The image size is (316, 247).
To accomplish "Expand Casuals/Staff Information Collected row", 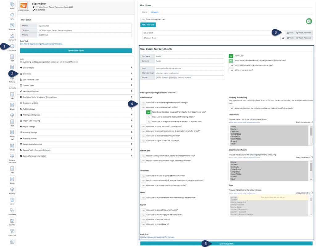I will (x=76, y=150).
